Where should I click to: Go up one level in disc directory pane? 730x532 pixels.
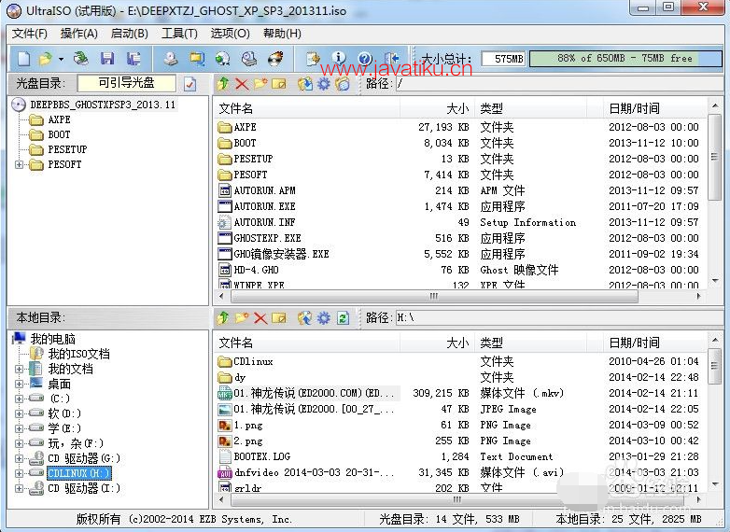point(223,84)
